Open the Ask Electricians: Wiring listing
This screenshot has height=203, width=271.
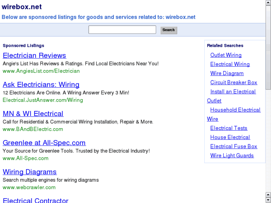pyautogui.click(x=41, y=85)
